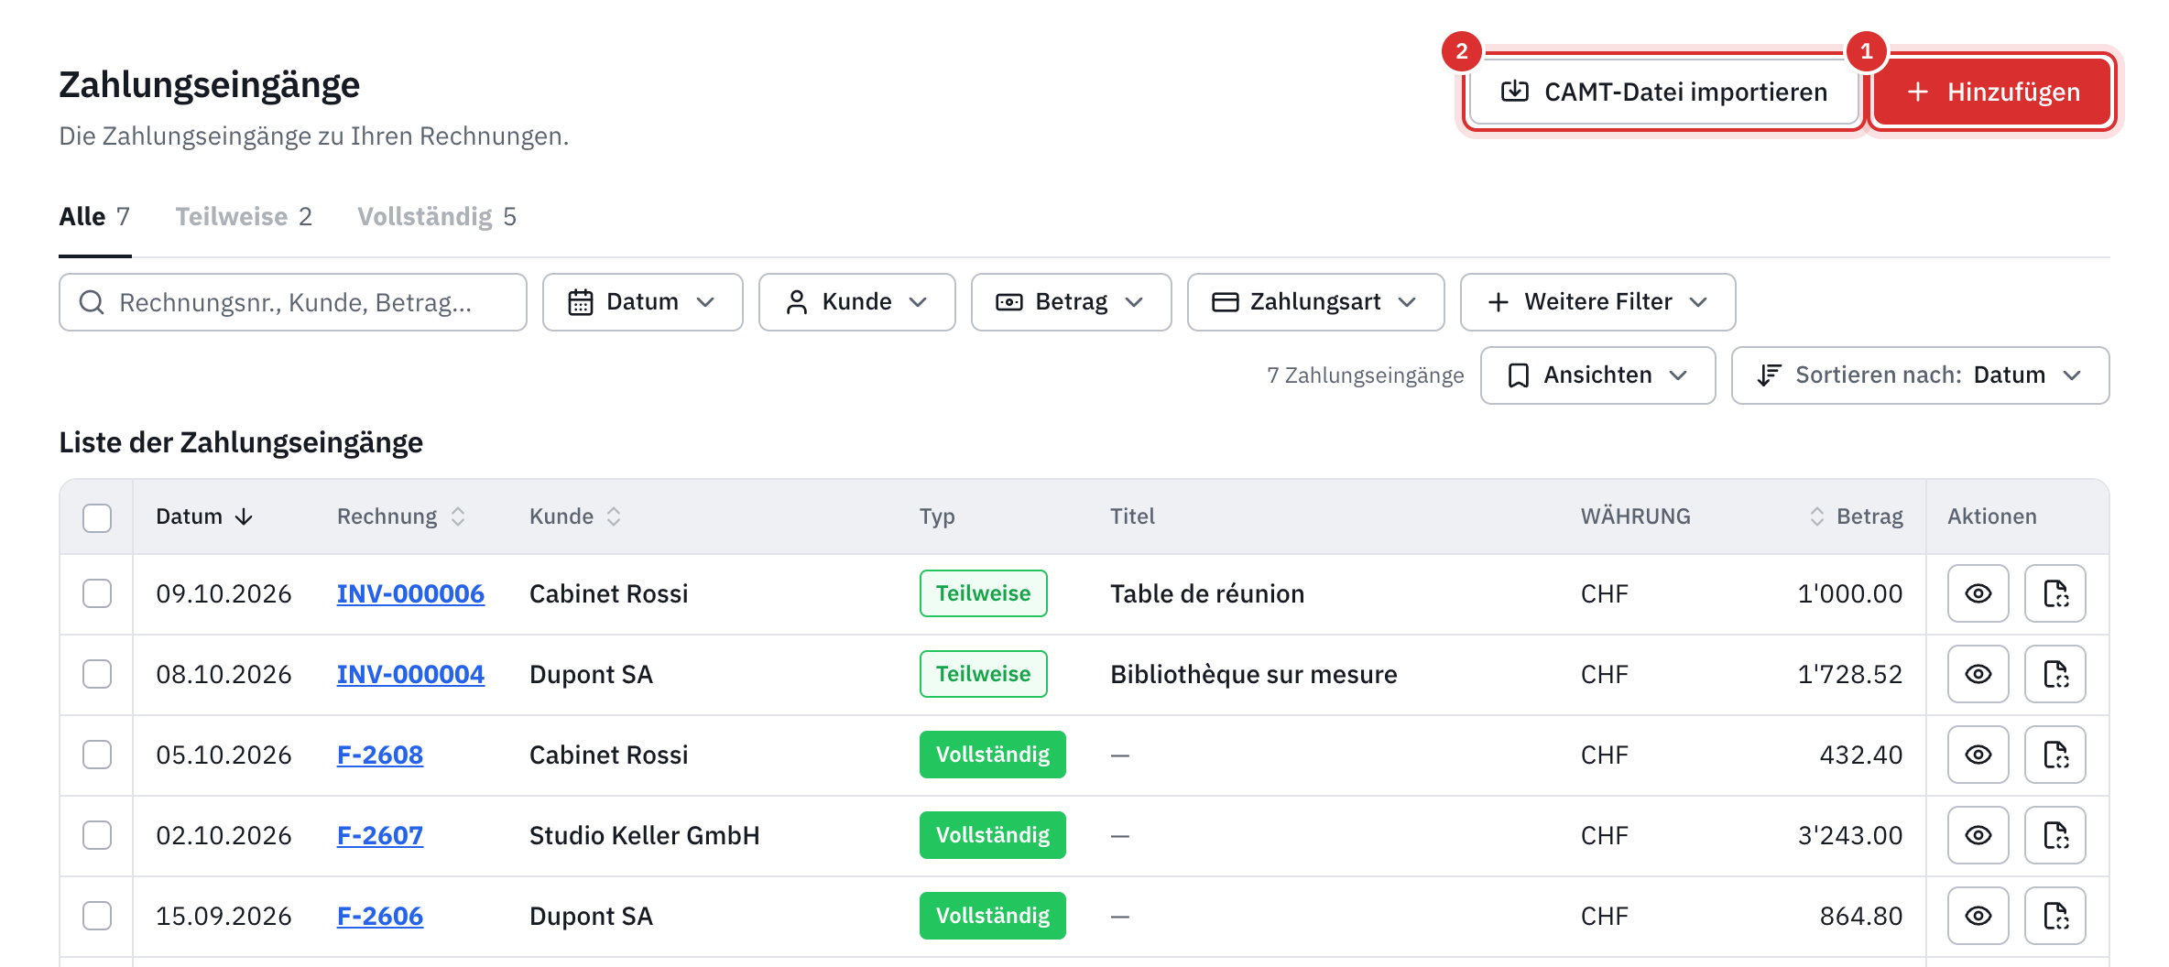Select the 05.10.2026 payment row checkbox
Image resolution: width=2169 pixels, height=967 pixels.
[97, 755]
